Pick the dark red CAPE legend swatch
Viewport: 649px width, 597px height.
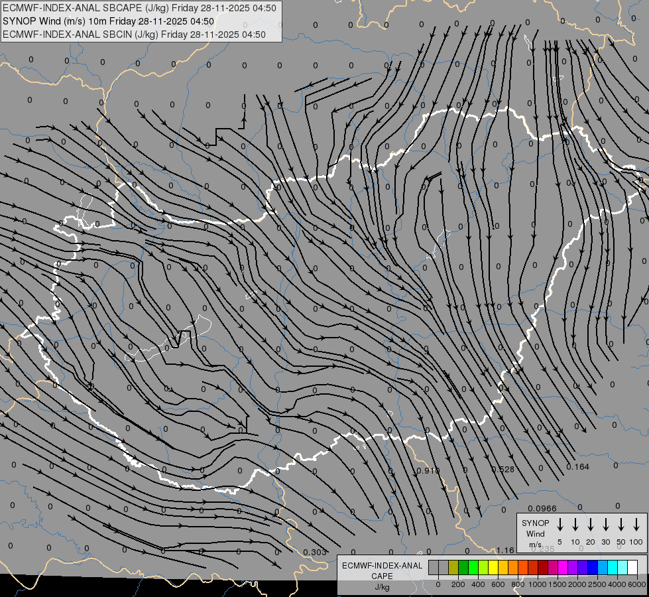point(543,567)
